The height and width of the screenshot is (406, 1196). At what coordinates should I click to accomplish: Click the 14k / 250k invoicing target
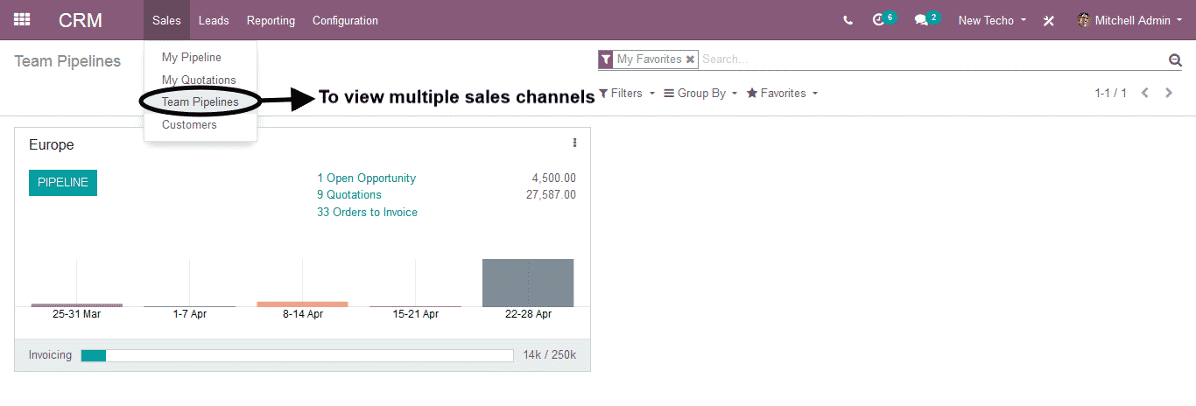coord(550,355)
